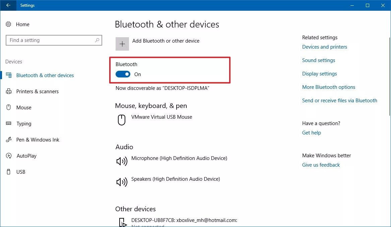Click the Get help link

(x=311, y=133)
